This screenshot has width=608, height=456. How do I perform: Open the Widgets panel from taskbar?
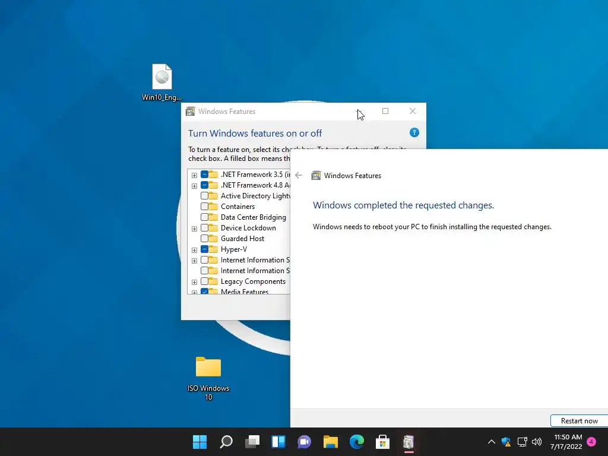tap(278, 442)
